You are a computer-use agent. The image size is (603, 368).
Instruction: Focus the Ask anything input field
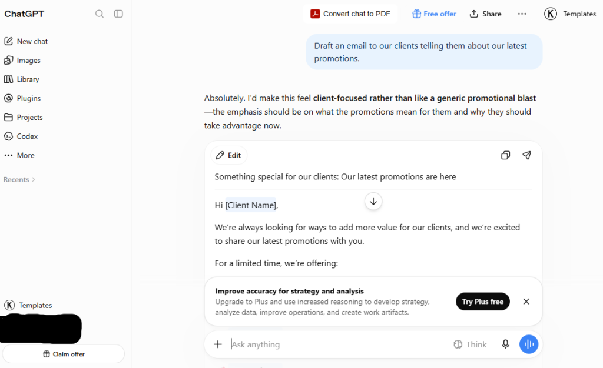(339, 344)
